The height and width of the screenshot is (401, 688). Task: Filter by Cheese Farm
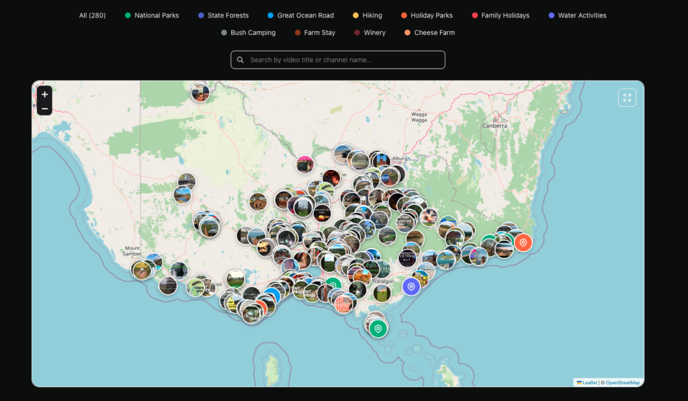tap(429, 32)
